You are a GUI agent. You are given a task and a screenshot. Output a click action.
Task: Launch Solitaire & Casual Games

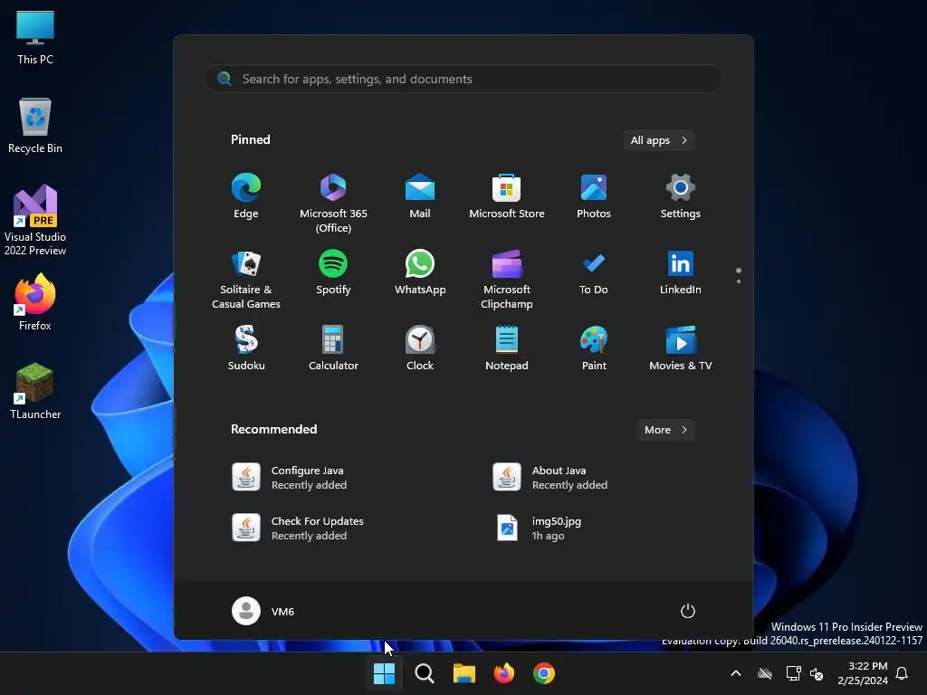246,280
